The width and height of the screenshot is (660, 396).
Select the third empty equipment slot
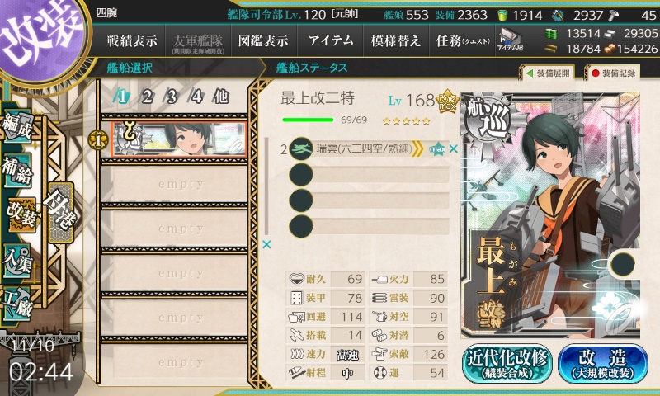pyautogui.click(x=369, y=226)
